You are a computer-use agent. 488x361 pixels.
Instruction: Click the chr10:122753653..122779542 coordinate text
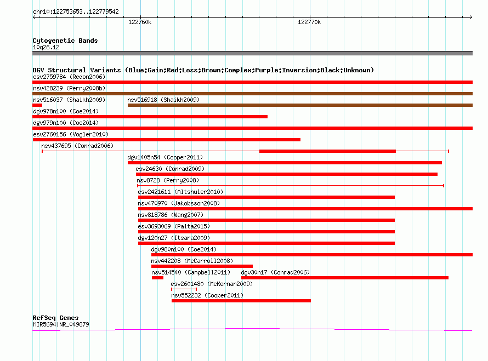pyautogui.click(x=76, y=12)
